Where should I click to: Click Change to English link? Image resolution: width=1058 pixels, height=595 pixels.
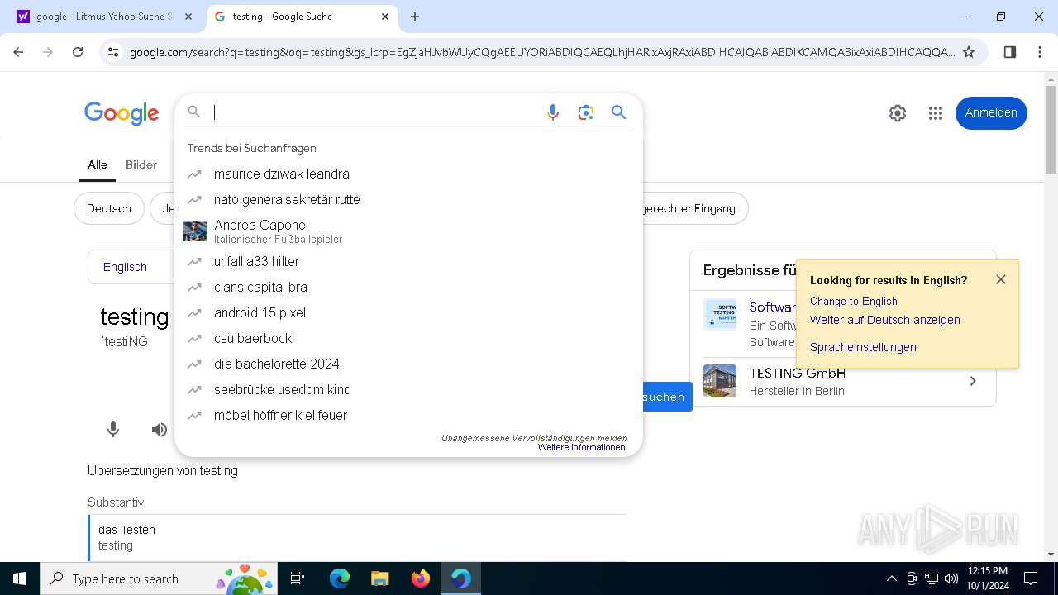(853, 301)
